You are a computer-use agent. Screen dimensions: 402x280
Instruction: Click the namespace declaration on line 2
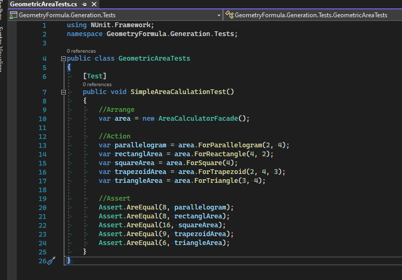[x=152, y=34]
